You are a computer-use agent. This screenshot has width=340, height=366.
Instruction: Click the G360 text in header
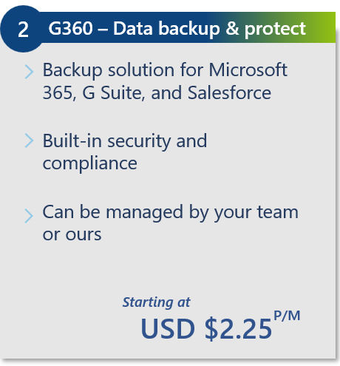pos(71,28)
